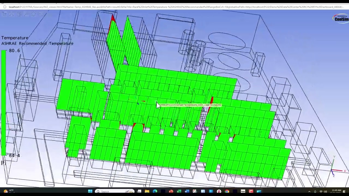This screenshot has width=349, height=196.
Task: Switch to Google Chrome in taskbar
Action: pyautogui.click(x=227, y=191)
